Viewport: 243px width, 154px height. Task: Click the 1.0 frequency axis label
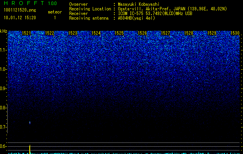click(3, 69)
